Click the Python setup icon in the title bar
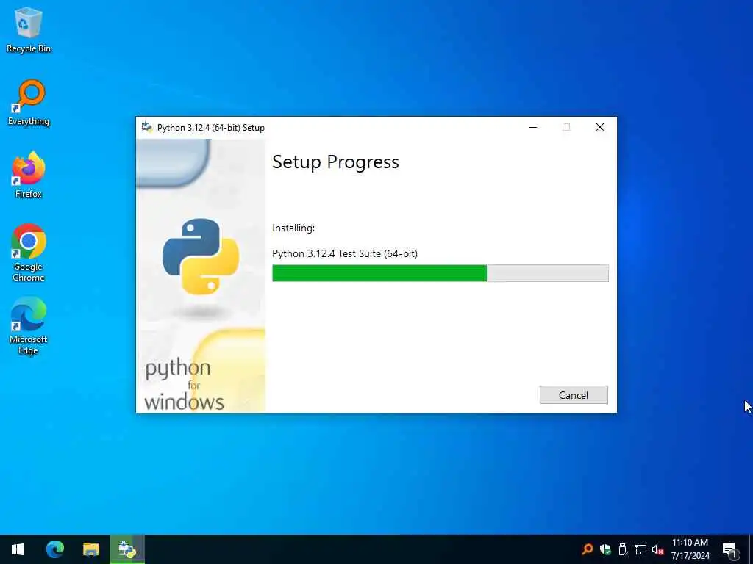Screen dimensions: 753x564 tap(147, 128)
